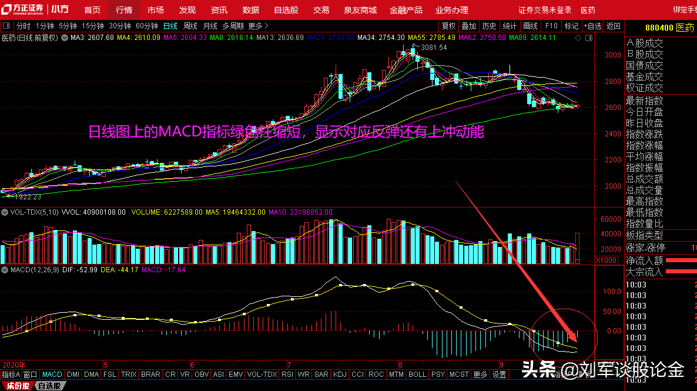
Task: Open the 资讯 menu
Action: pos(219,10)
